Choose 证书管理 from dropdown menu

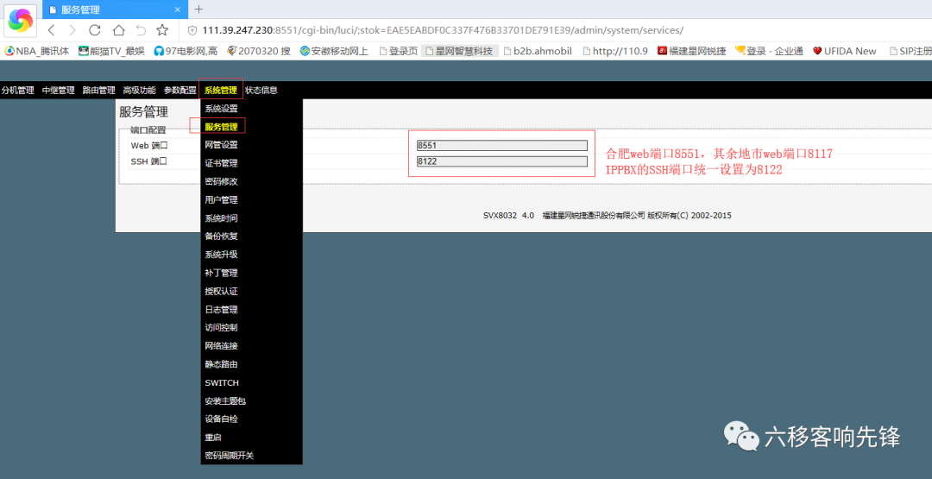pos(221,163)
